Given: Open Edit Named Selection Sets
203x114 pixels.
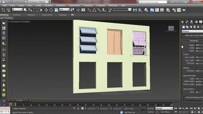Looking at the screenshot, I should coord(110,10).
